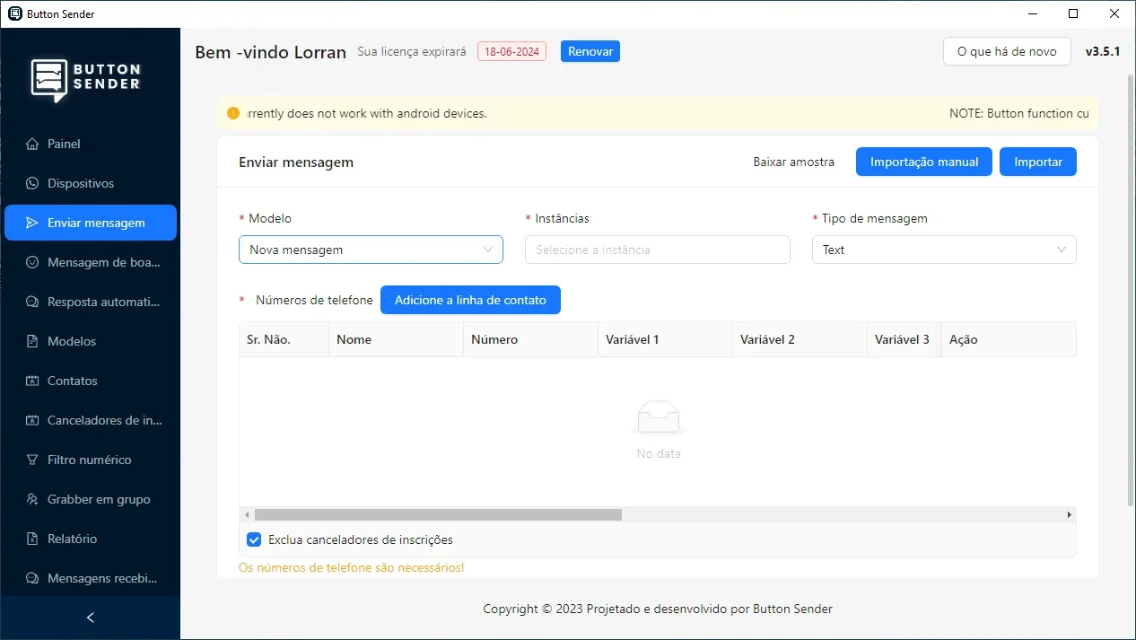Click the Button Sender title bar app icon
The height and width of the screenshot is (640, 1136).
(x=14, y=13)
